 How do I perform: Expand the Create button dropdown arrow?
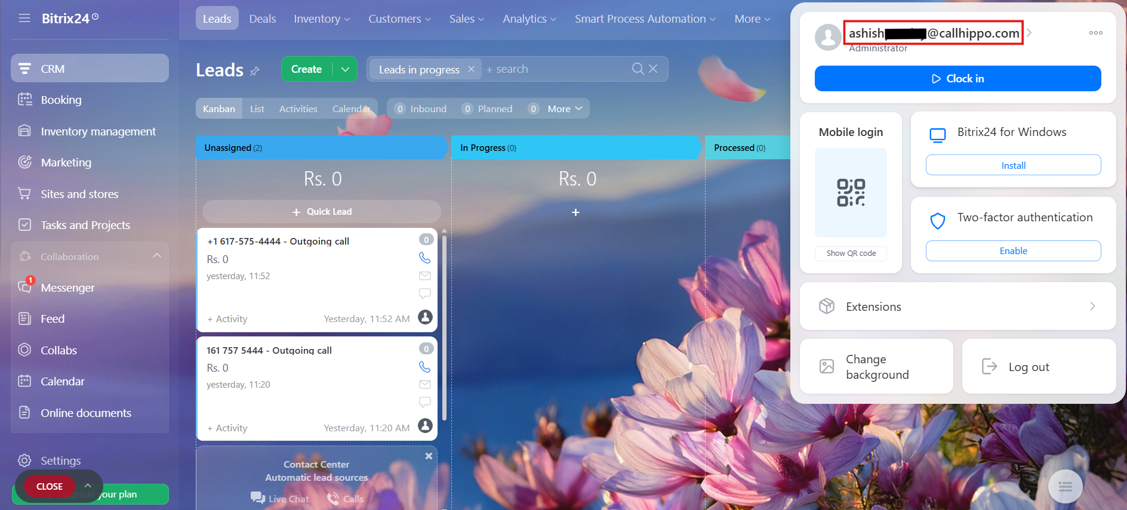[x=345, y=69]
